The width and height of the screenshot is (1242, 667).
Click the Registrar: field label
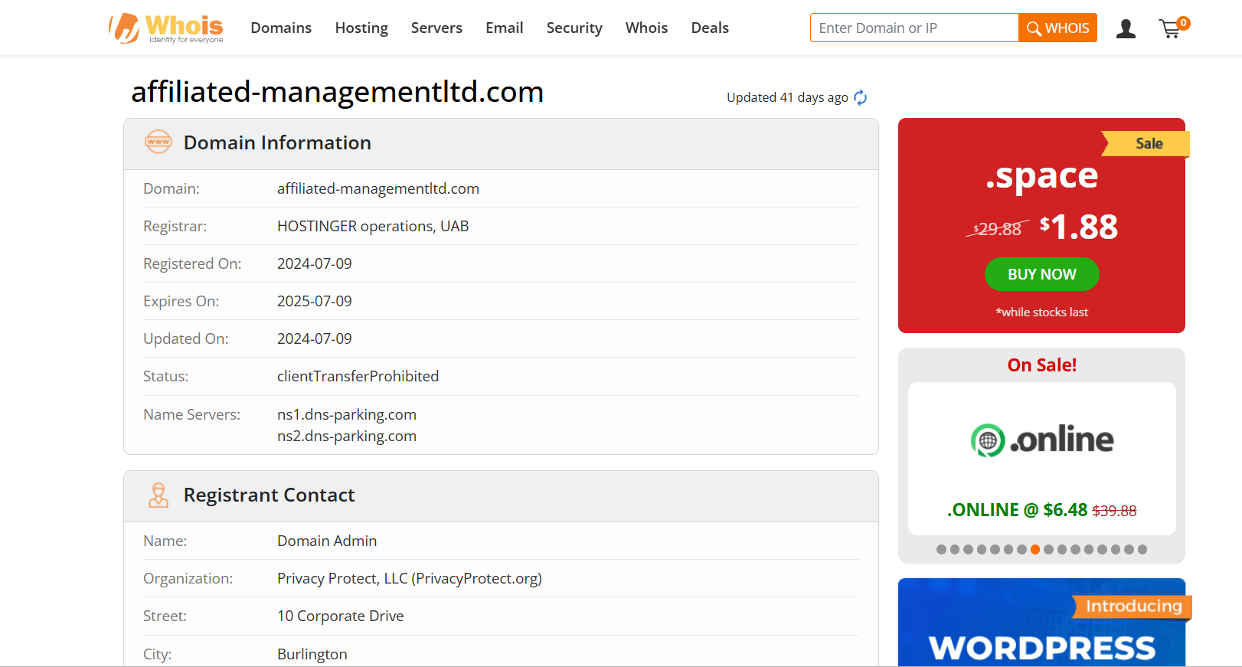pos(175,226)
